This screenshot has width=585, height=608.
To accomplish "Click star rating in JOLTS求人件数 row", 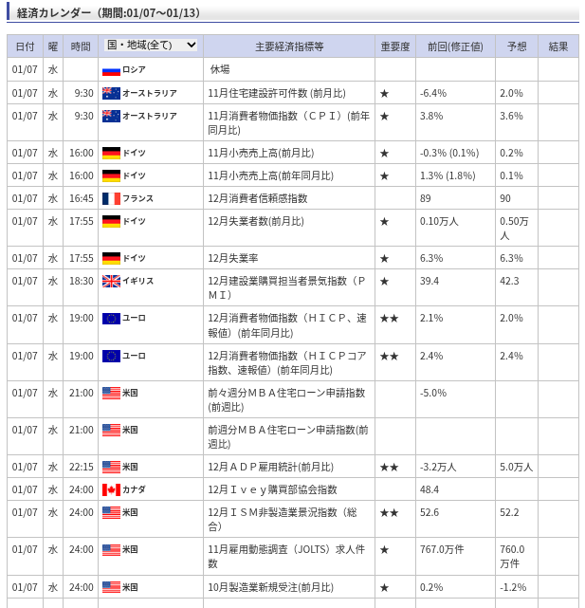I will pos(384,549).
